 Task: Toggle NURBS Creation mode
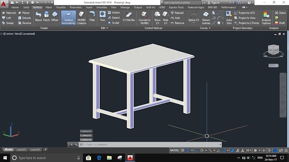point(82,18)
